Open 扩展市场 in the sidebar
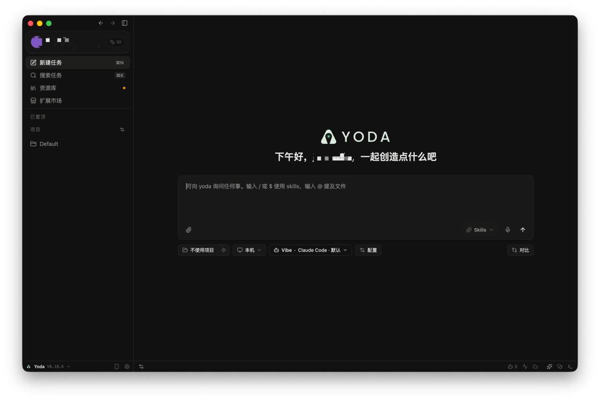 tap(78, 101)
